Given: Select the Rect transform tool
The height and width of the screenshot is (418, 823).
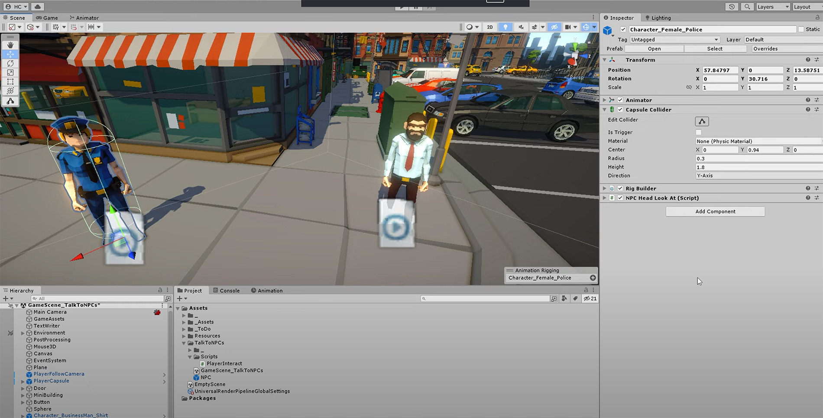Looking at the screenshot, I should pyautogui.click(x=10, y=81).
